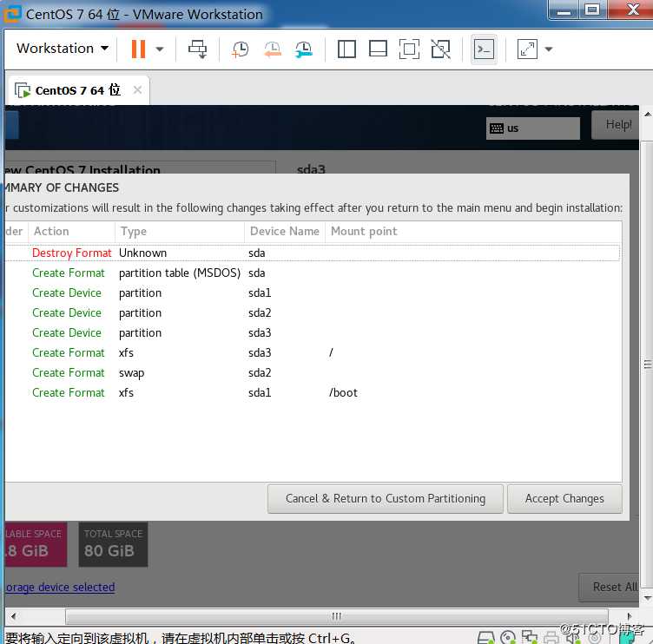The height and width of the screenshot is (644, 653).
Task: Show or hide the library sidebar
Action: tap(346, 49)
